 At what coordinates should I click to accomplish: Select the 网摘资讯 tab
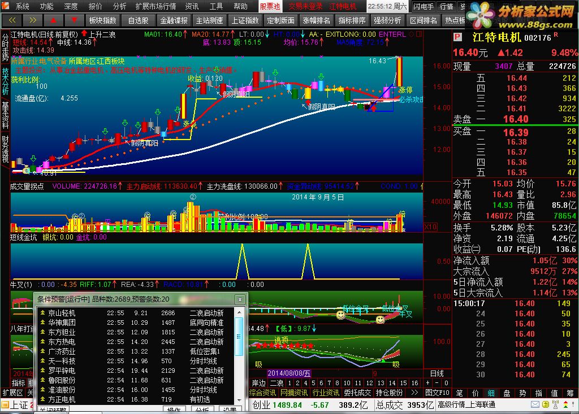[x=294, y=393]
